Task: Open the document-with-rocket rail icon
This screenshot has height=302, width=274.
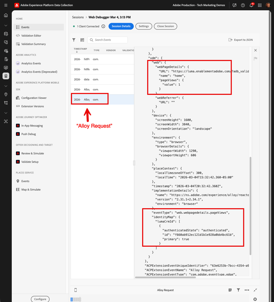Action: pos(6,59)
